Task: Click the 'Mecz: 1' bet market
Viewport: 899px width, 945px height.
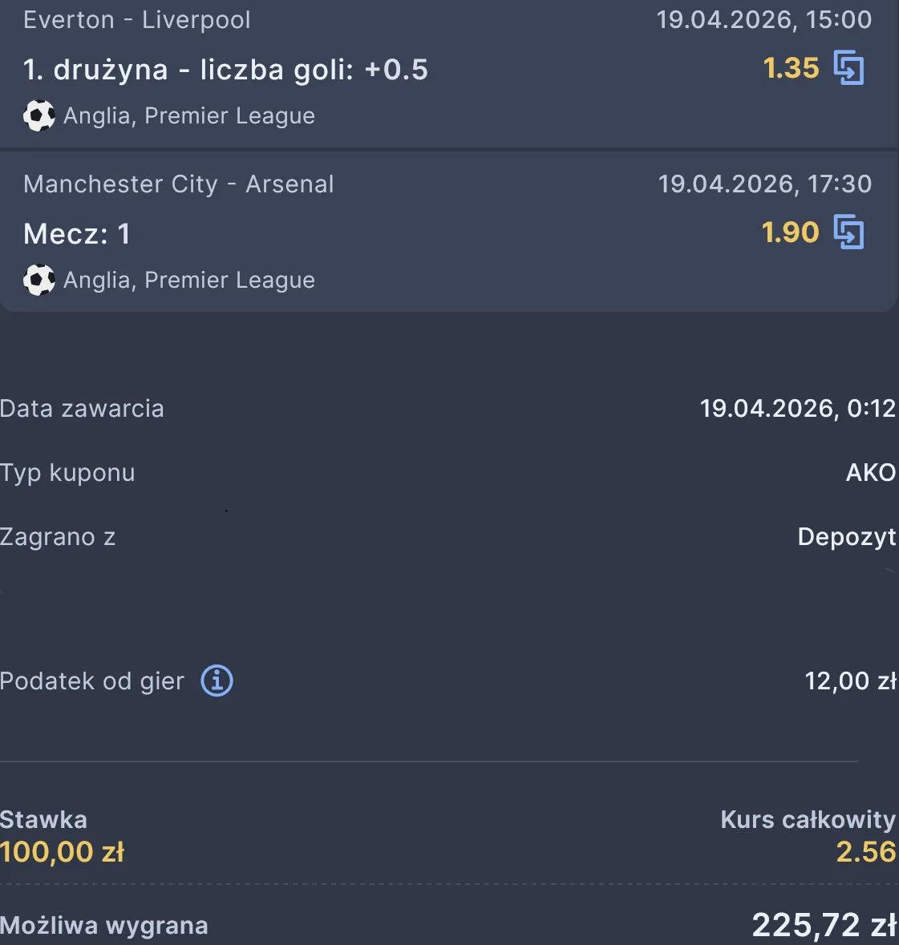Action: click(77, 234)
